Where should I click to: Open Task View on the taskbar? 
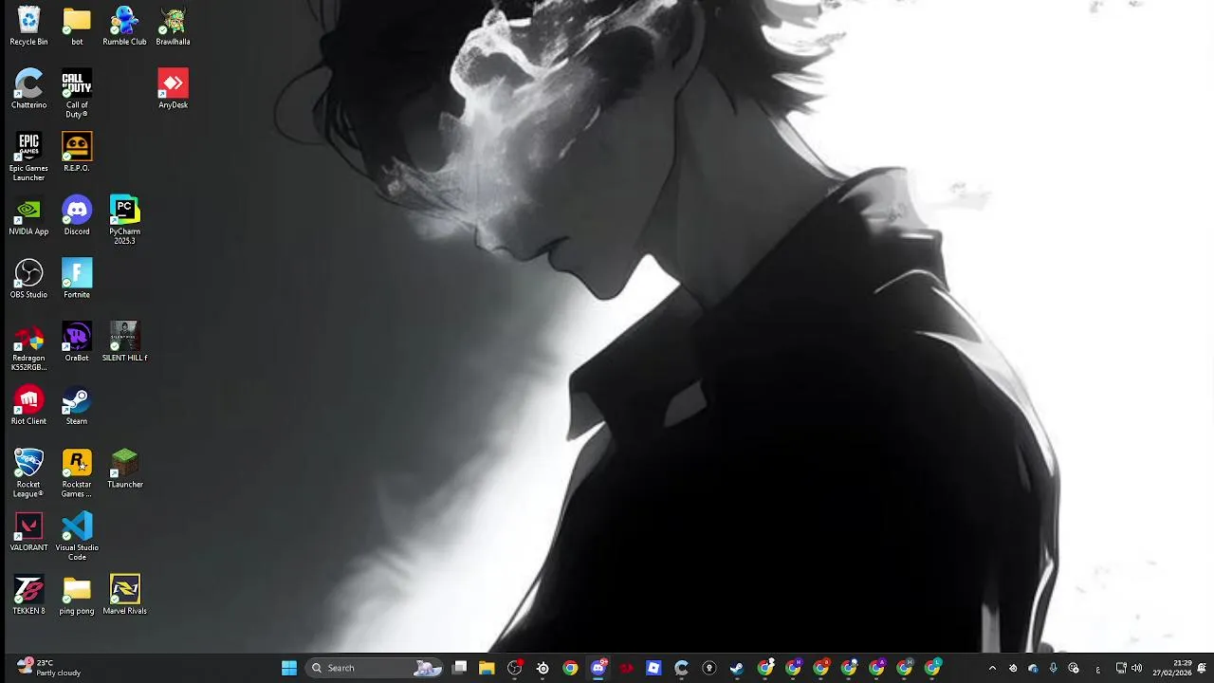[459, 668]
